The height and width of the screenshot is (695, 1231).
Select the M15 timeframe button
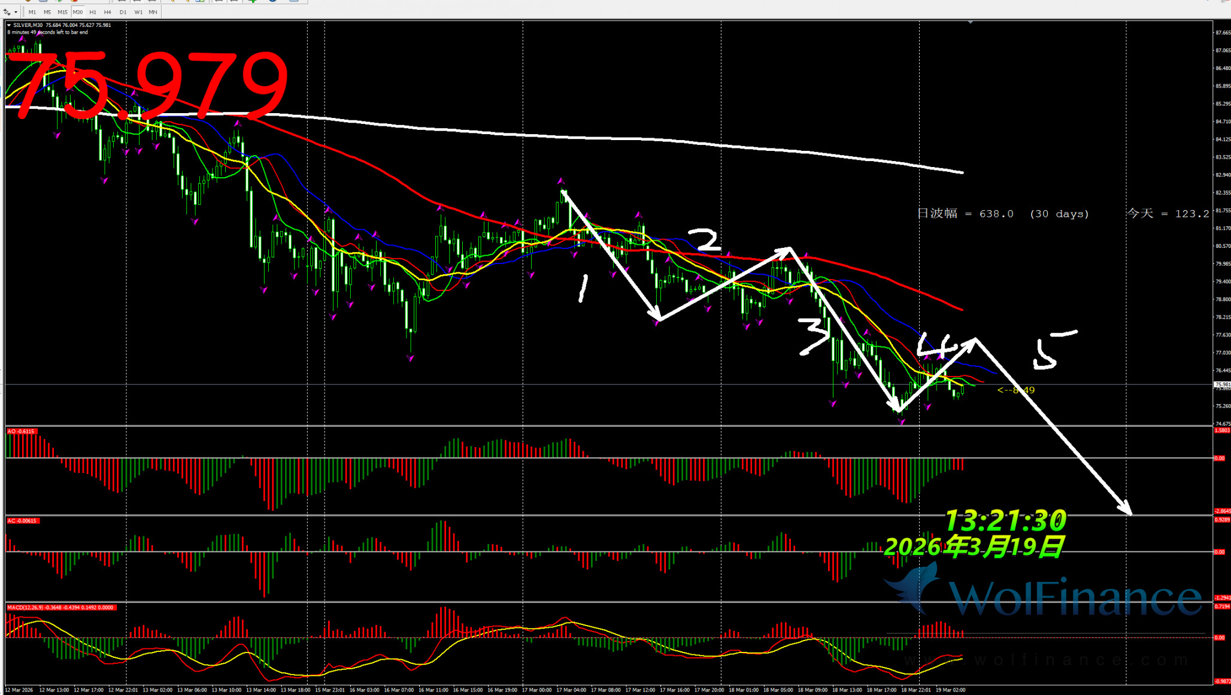click(62, 12)
